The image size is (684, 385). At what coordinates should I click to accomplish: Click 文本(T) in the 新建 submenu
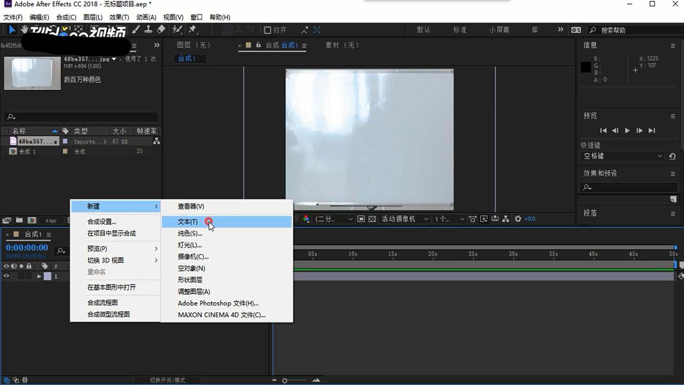pyautogui.click(x=187, y=221)
